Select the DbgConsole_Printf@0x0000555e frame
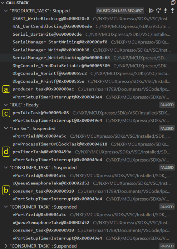The image size is (177, 249). [x=89, y=81]
